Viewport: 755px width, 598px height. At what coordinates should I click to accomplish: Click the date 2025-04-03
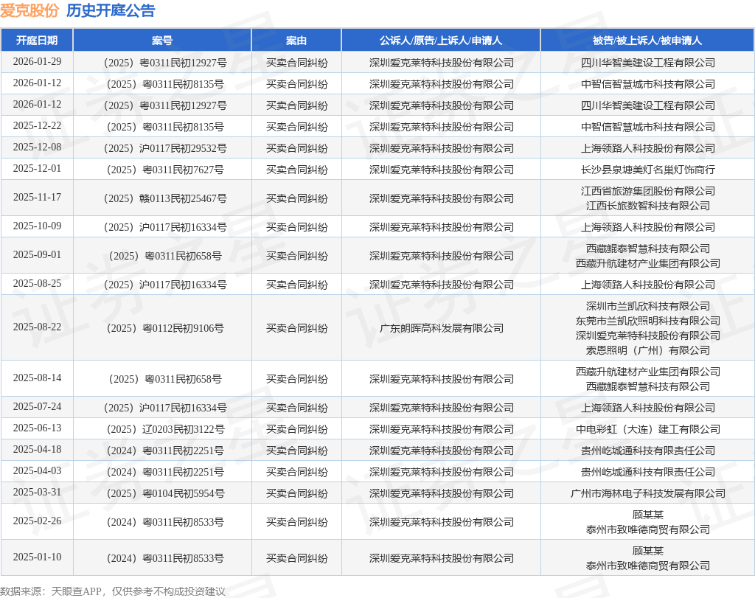click(x=37, y=471)
